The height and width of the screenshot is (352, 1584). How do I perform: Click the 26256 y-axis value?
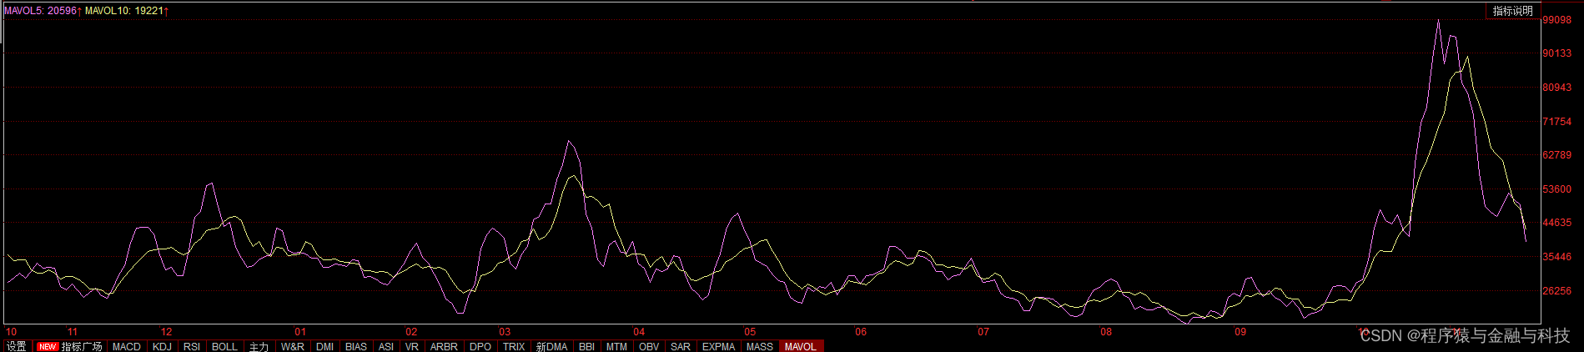click(x=1556, y=291)
